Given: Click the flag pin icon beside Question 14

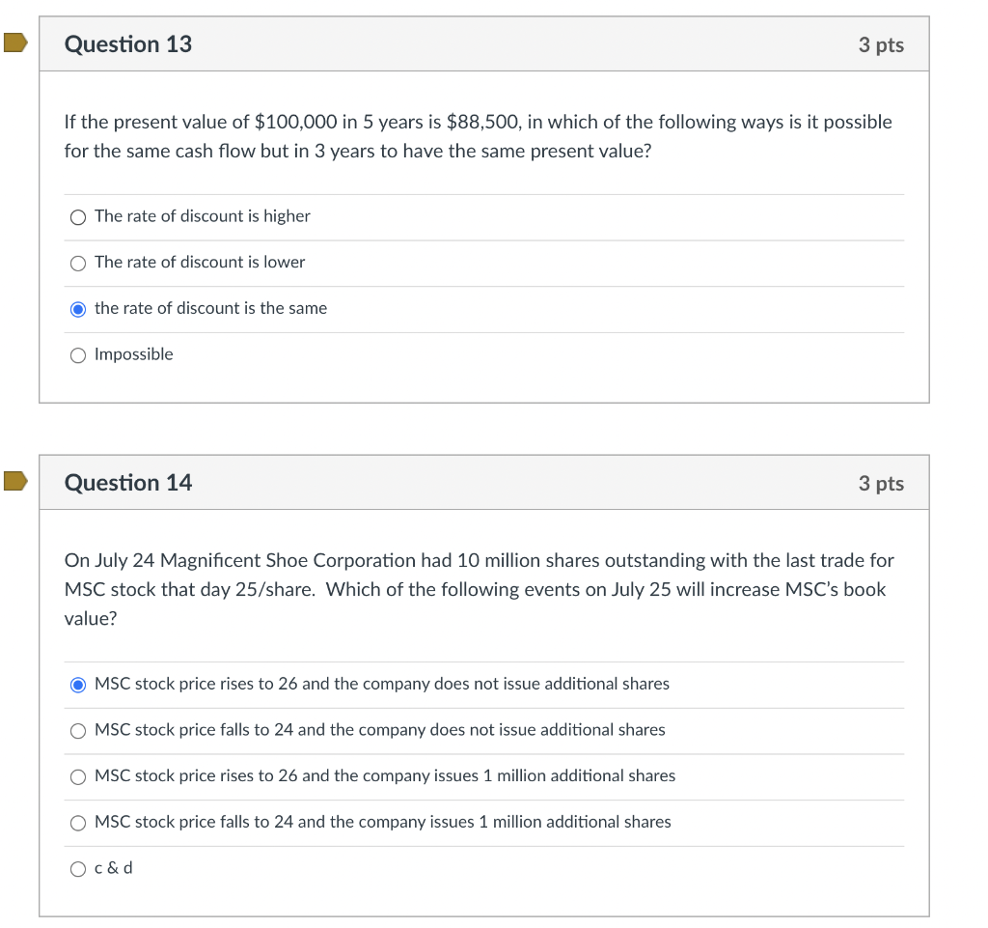Looking at the screenshot, I should pos(14,480).
